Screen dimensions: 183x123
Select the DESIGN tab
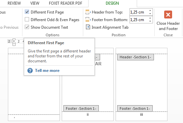[112, 3]
